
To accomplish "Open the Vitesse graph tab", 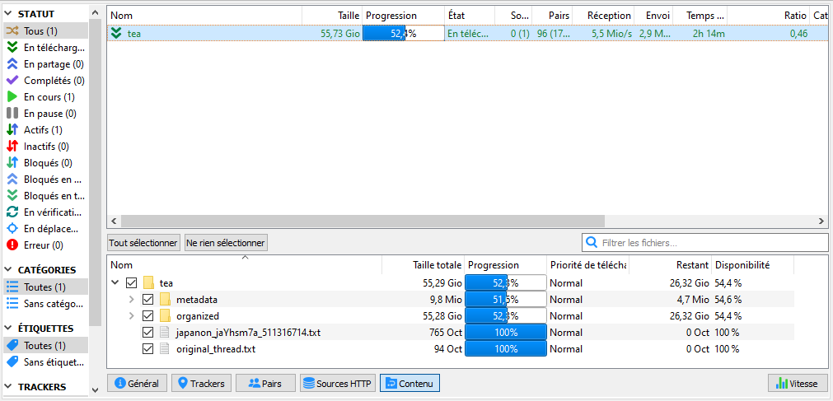I will click(798, 383).
